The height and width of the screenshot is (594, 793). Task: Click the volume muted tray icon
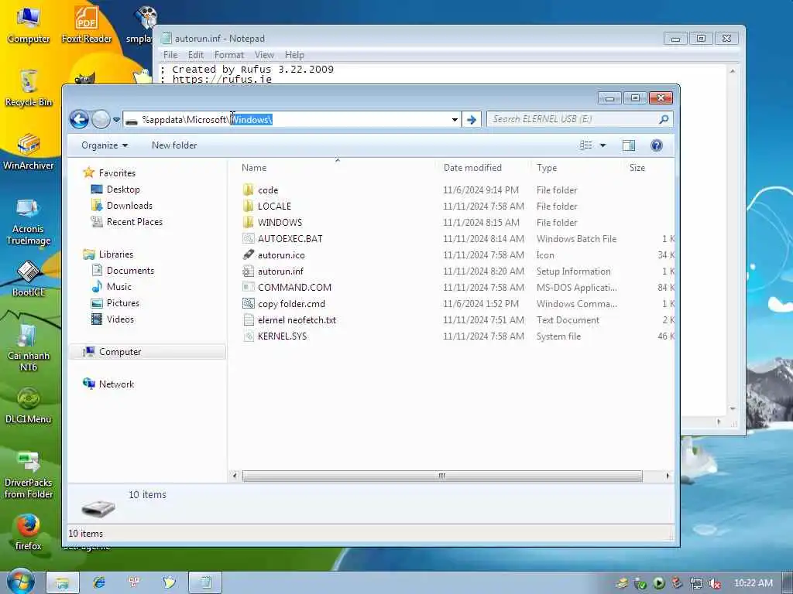(x=714, y=583)
